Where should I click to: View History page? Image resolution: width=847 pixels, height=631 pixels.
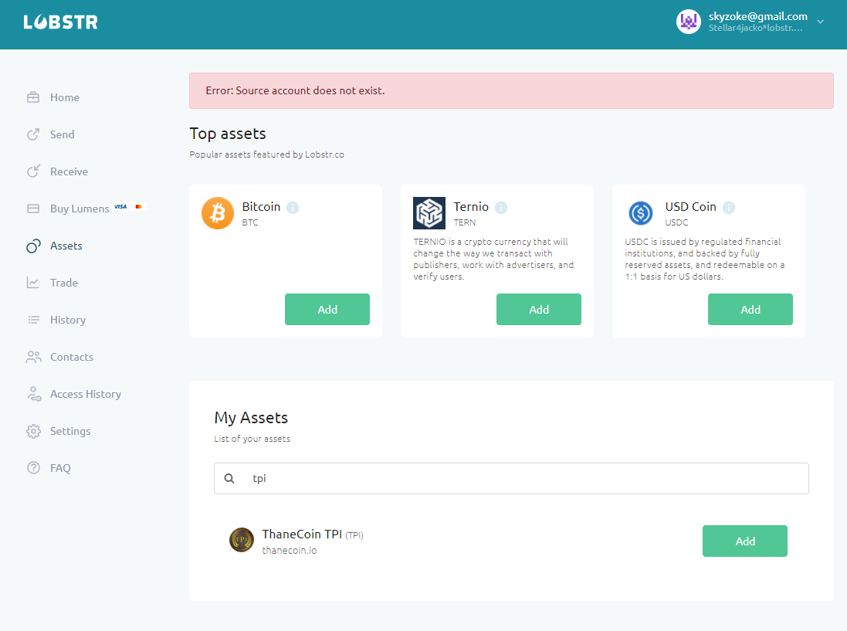click(x=67, y=320)
